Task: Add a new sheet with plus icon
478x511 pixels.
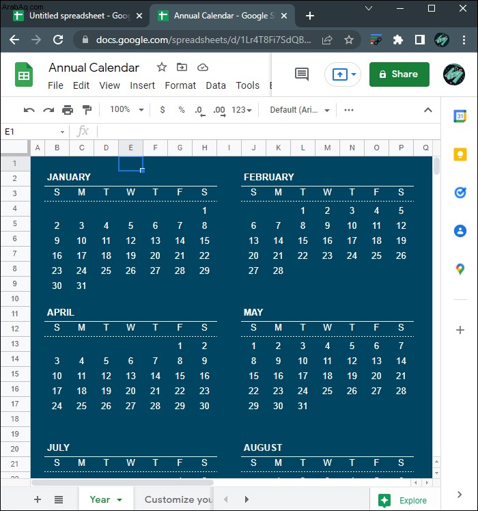Action: click(38, 499)
